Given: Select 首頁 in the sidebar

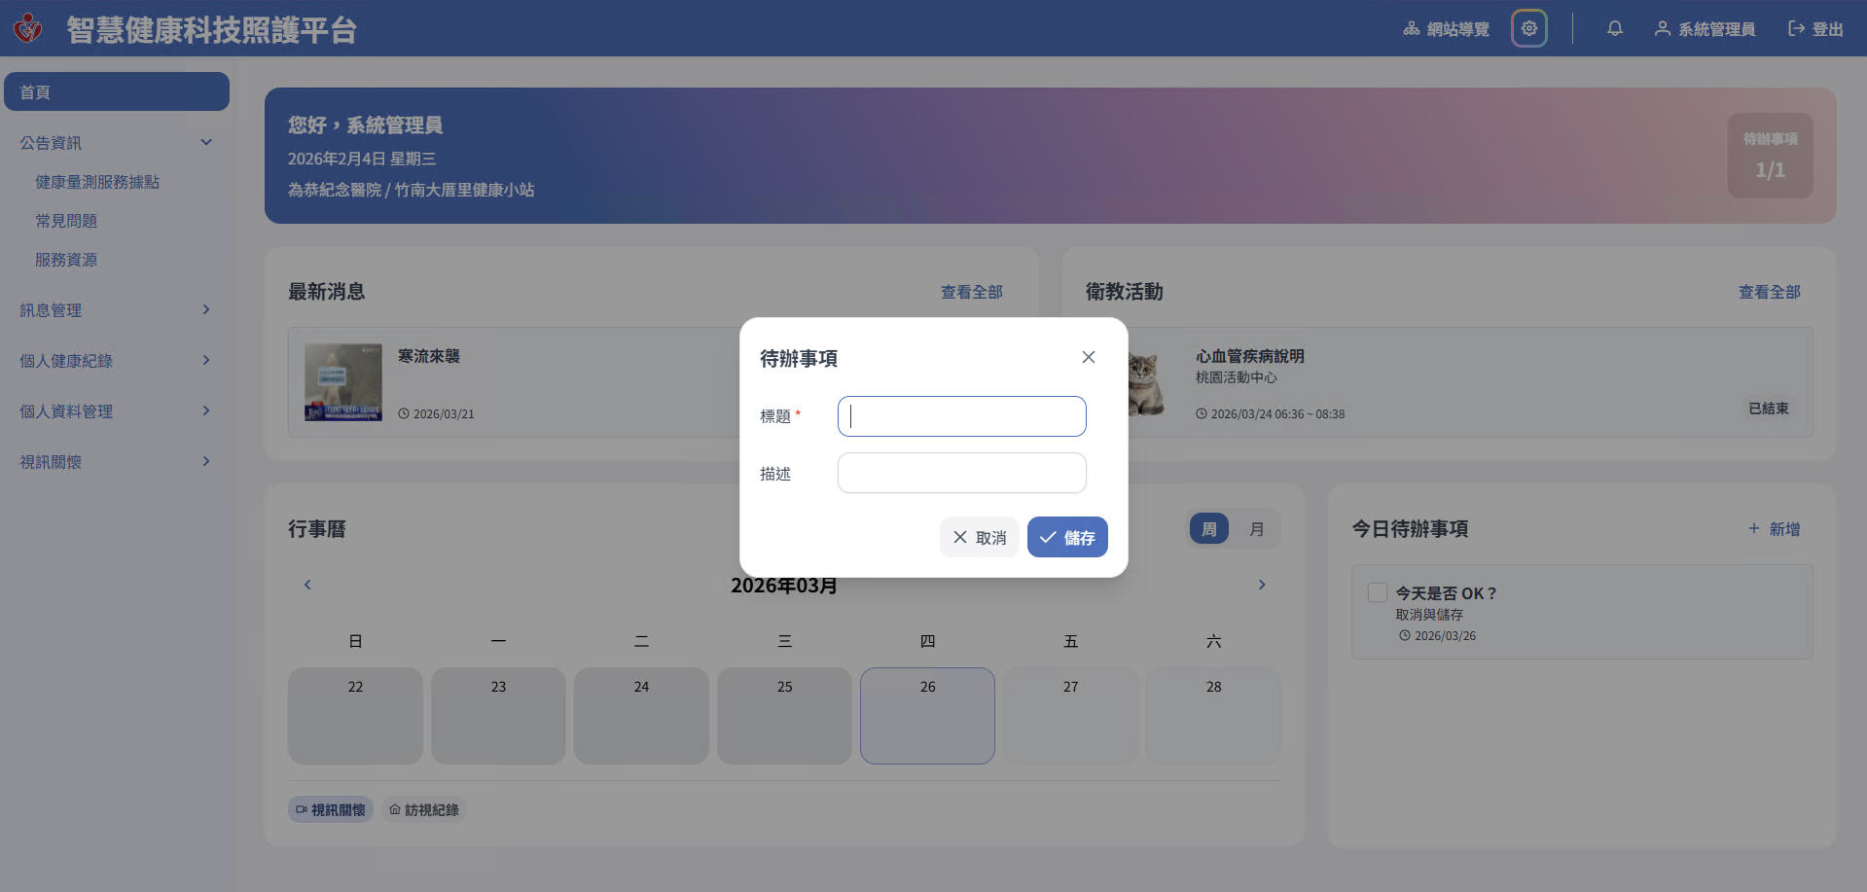Looking at the screenshot, I should pyautogui.click(x=116, y=92).
